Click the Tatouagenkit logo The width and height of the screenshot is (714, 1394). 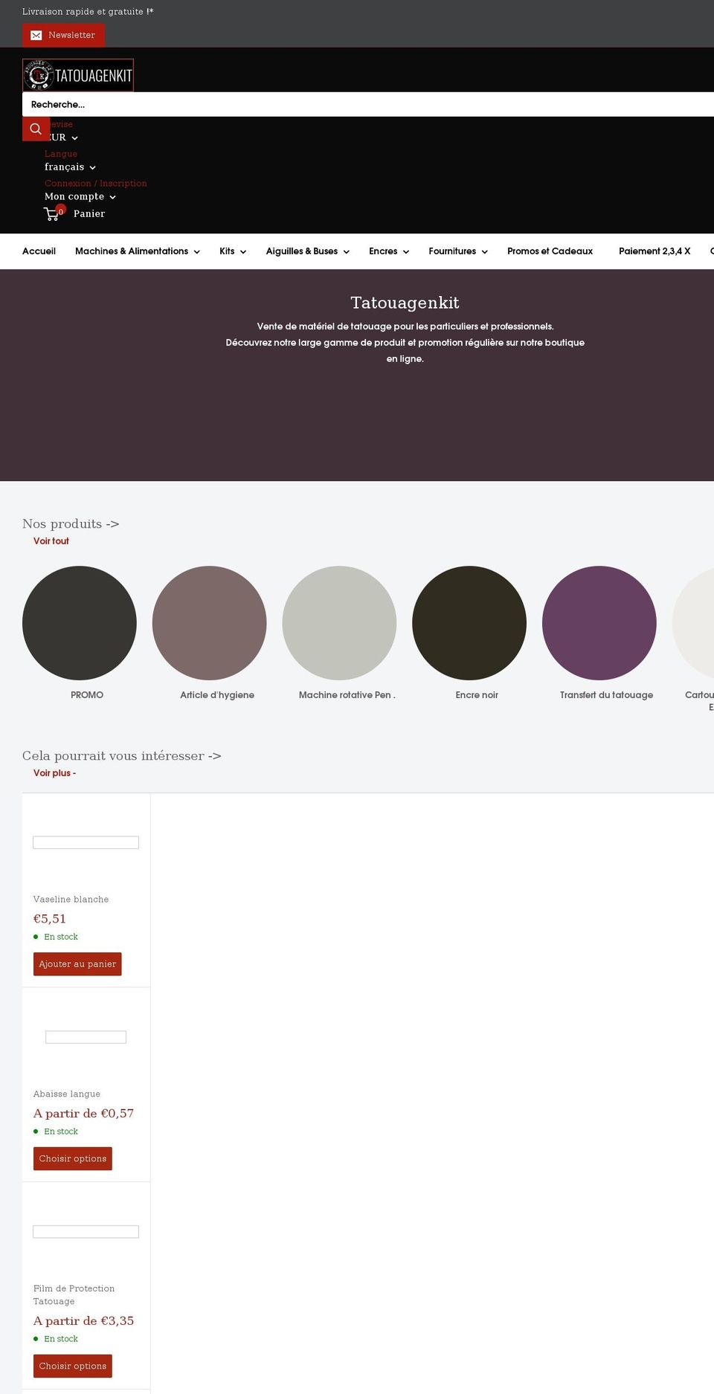[x=78, y=75]
